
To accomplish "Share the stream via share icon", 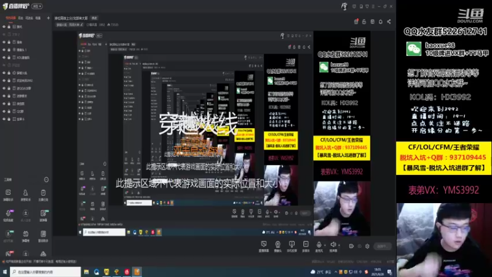I will coord(389,22).
